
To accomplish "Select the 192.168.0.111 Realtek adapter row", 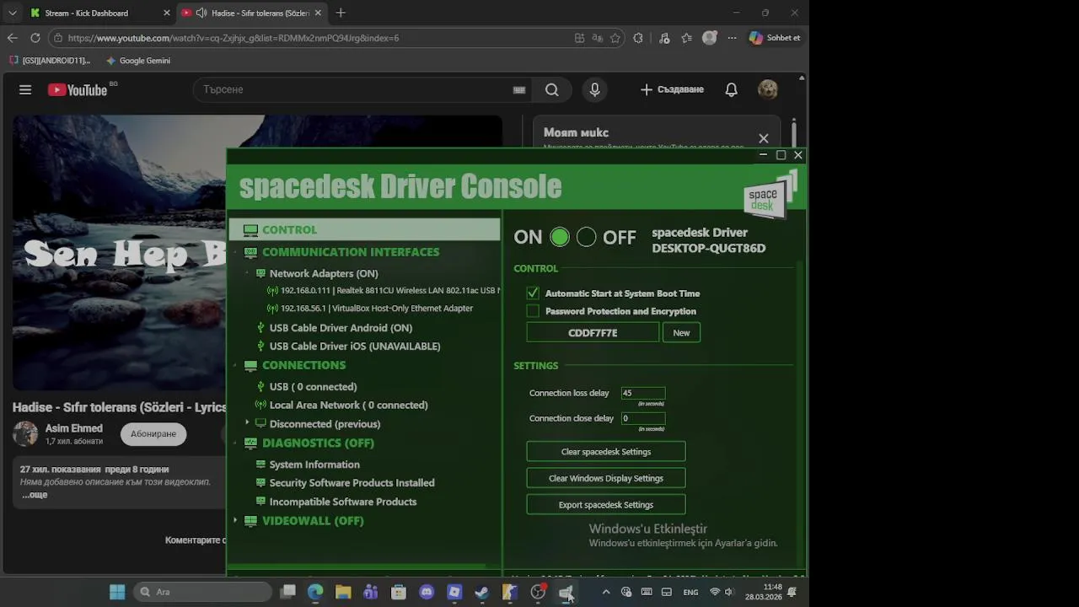I will pyautogui.click(x=384, y=291).
